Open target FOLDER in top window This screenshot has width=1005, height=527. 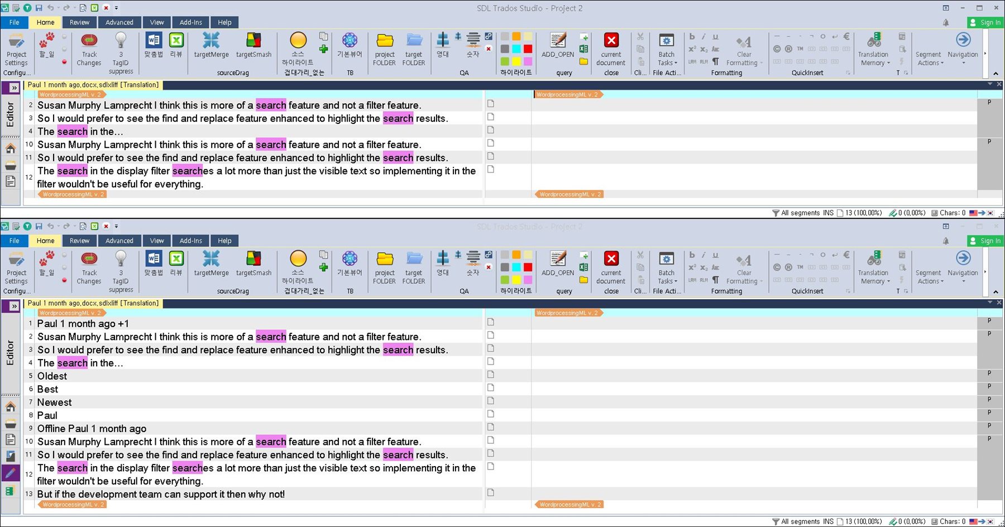click(x=414, y=50)
